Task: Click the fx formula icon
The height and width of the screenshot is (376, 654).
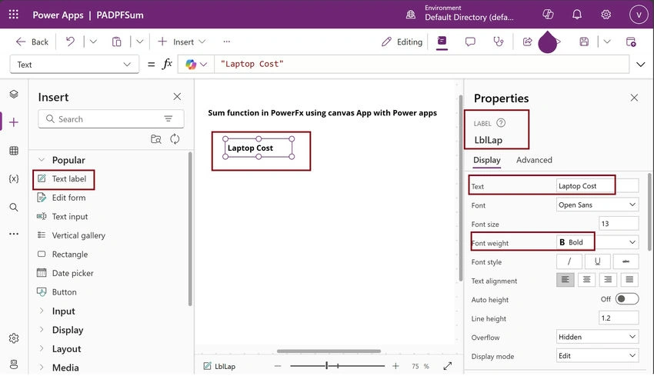Action: tap(167, 64)
